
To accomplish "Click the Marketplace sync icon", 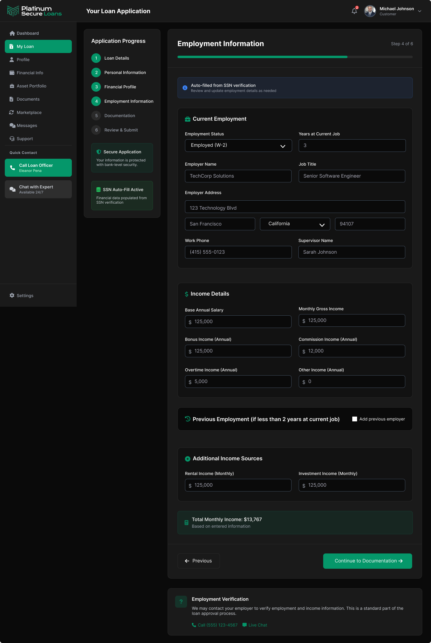I will [12, 112].
